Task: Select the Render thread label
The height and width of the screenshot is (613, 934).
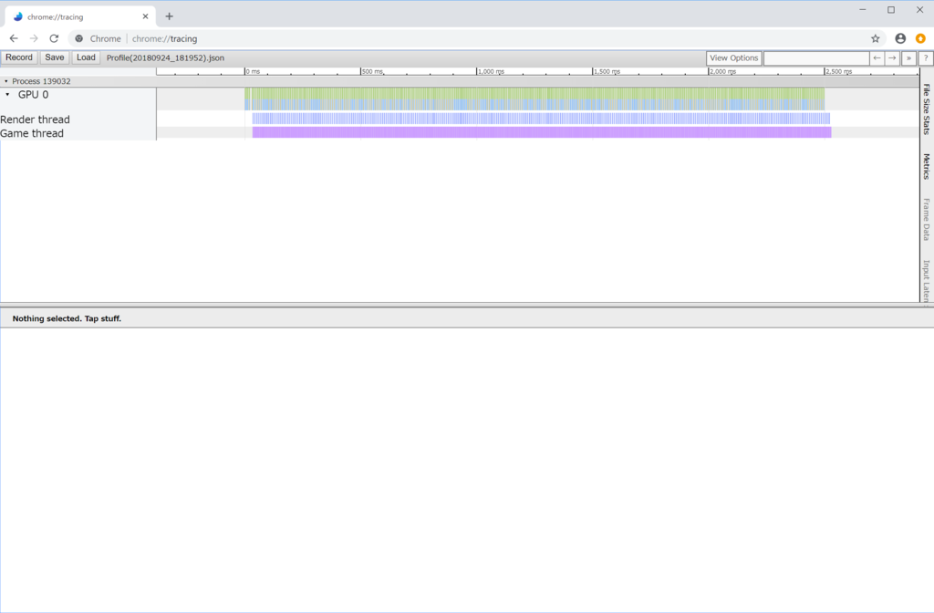Action: (36, 119)
